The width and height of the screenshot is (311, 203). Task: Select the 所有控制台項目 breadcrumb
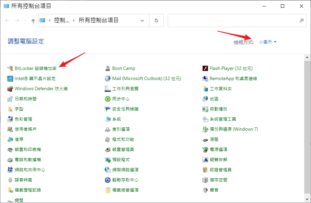click(99, 20)
